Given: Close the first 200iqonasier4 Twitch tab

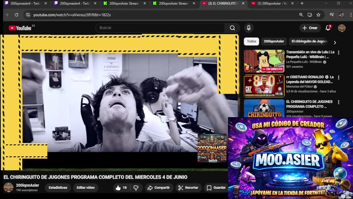Looking at the screenshot, I should (x=46, y=3).
